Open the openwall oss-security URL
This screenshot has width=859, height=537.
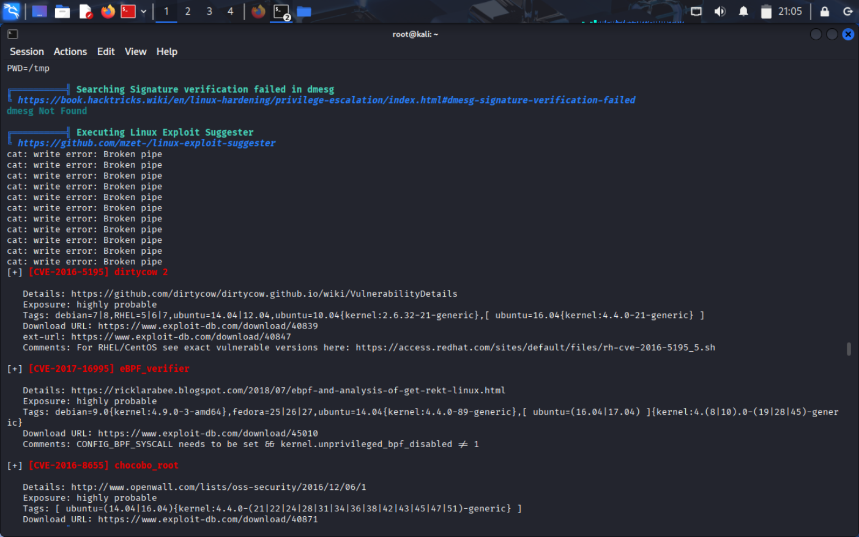(218, 487)
